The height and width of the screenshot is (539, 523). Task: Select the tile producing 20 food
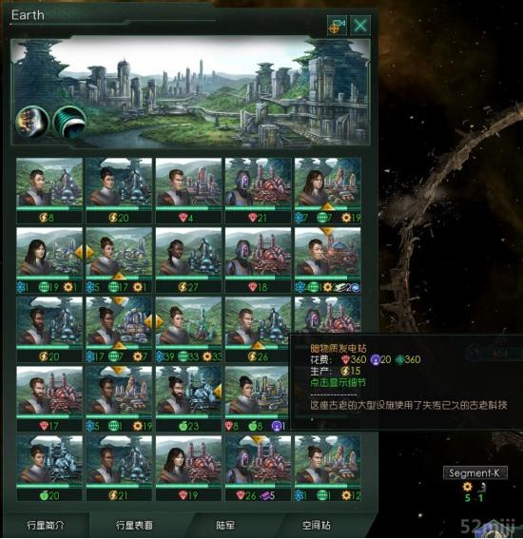pyautogui.click(x=49, y=469)
